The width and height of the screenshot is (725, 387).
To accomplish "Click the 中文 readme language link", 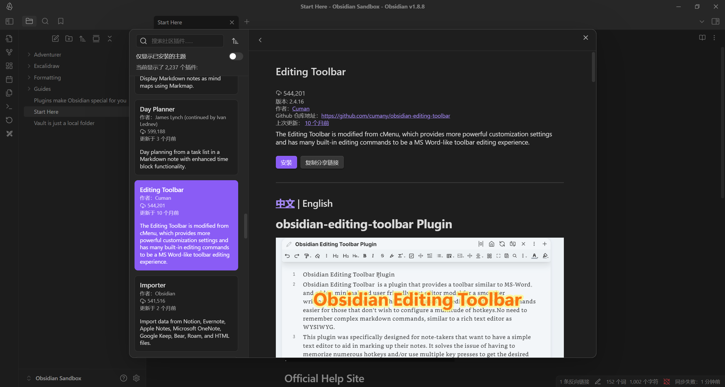I will pyautogui.click(x=285, y=203).
